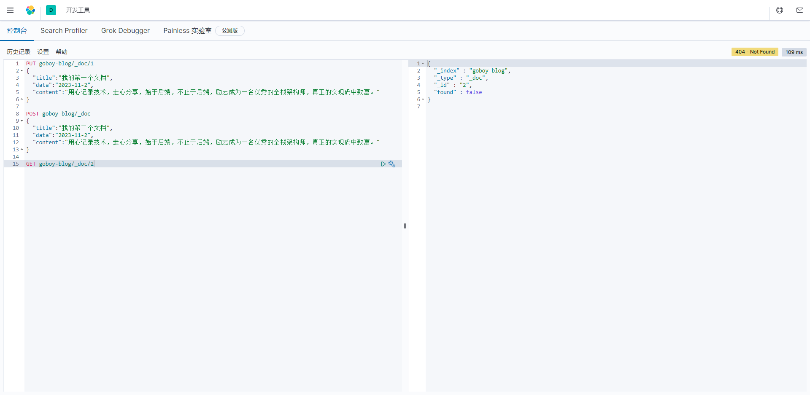Click "_index" : "goboy-blog" response line
This screenshot has width=810, height=395.
coord(472,71)
